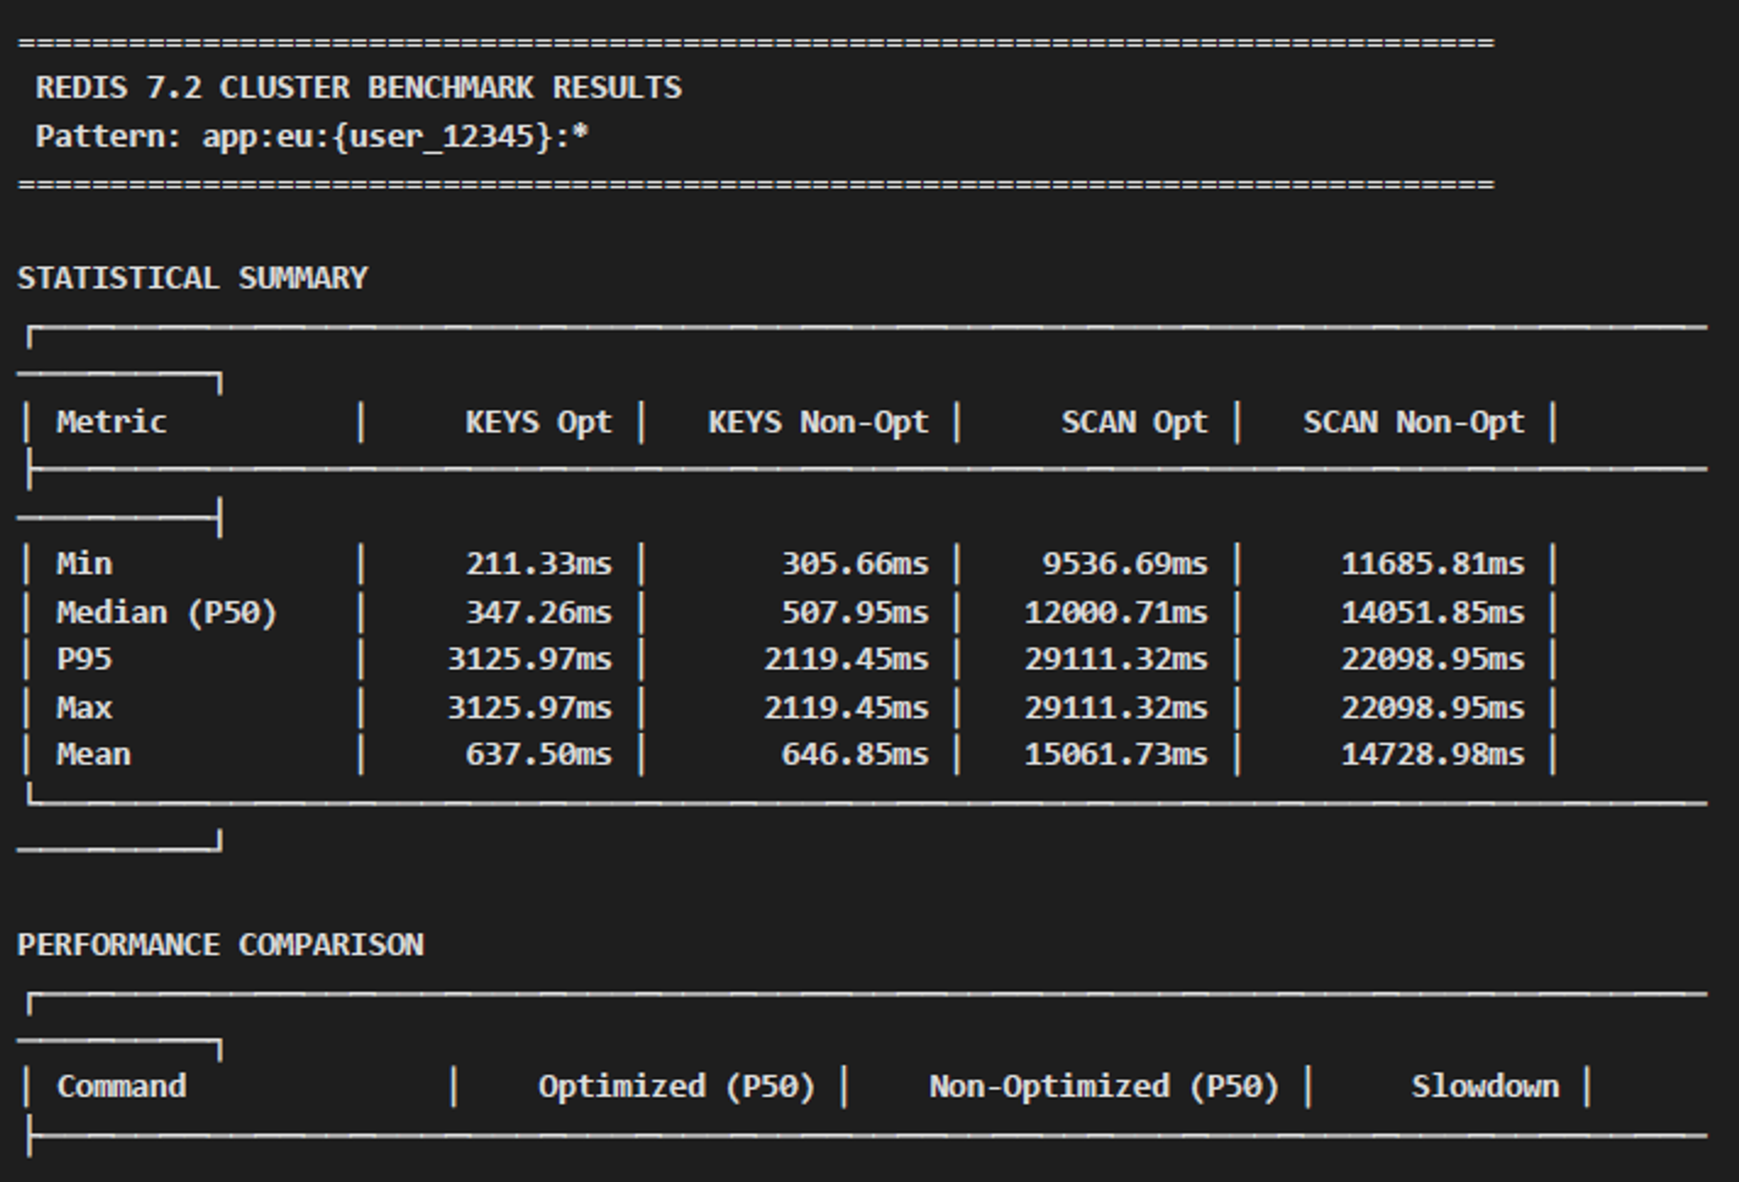Click the SCAN Opt column header
This screenshot has width=1739, height=1182.
(x=1134, y=423)
